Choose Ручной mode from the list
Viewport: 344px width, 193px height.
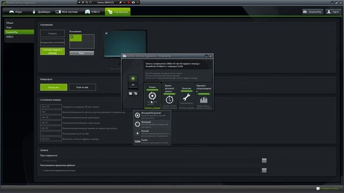(152, 133)
